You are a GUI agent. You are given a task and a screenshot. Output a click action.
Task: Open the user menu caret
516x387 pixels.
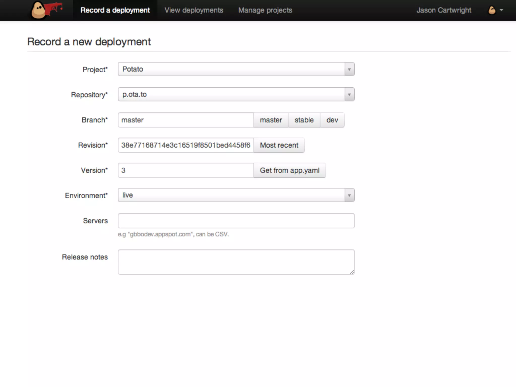(x=501, y=10)
